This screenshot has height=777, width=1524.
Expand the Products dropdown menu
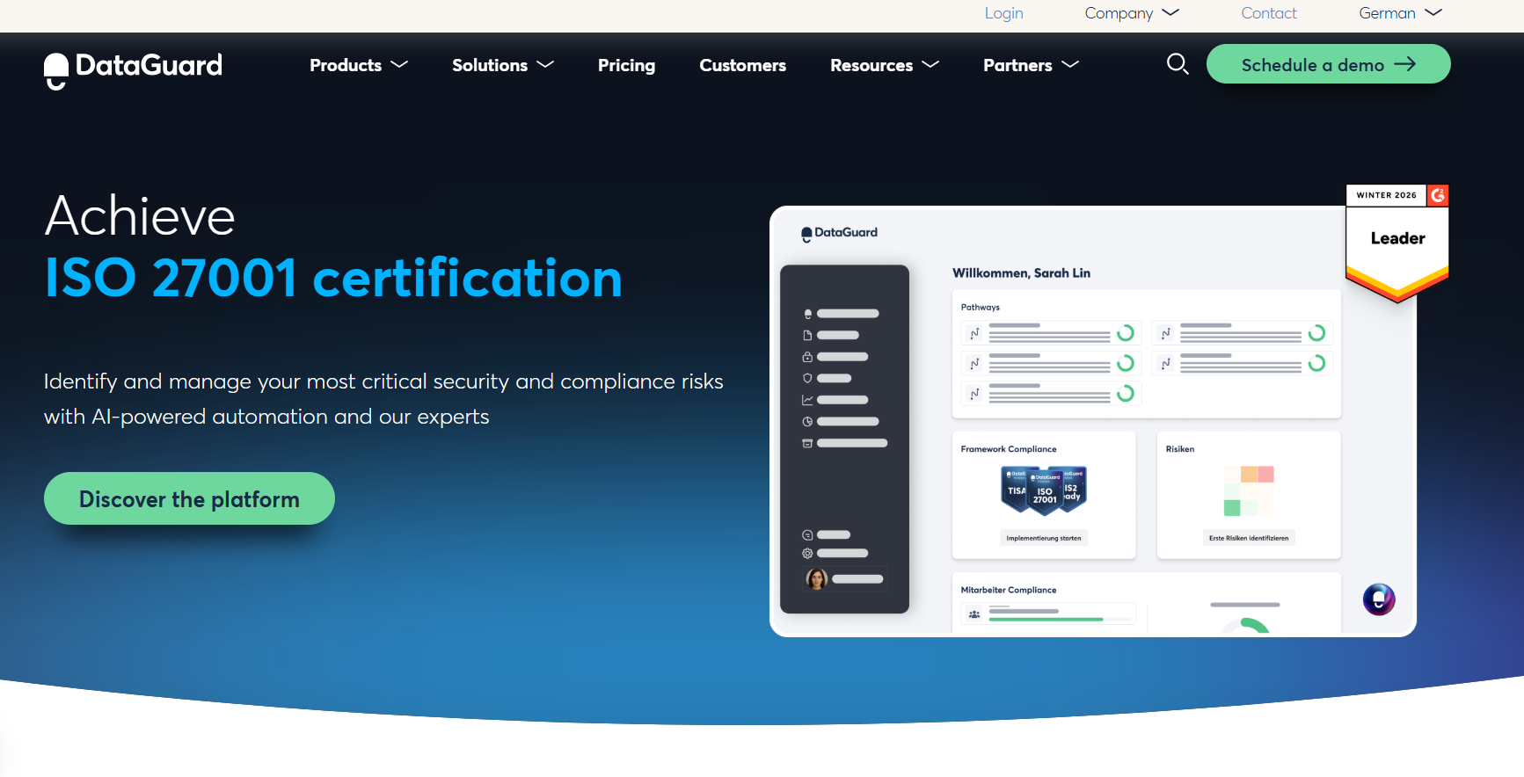pyautogui.click(x=358, y=65)
